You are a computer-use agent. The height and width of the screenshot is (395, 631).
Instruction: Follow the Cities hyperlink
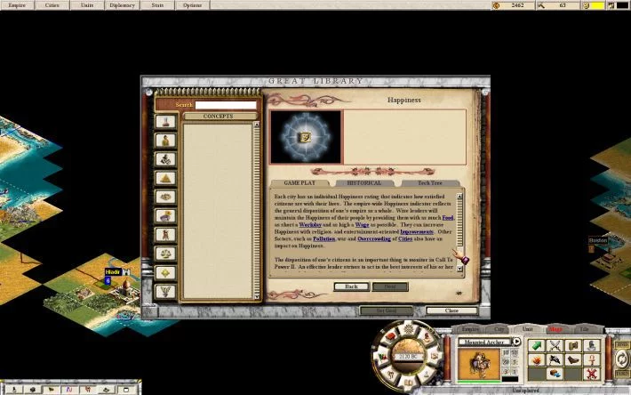pyautogui.click(x=405, y=238)
